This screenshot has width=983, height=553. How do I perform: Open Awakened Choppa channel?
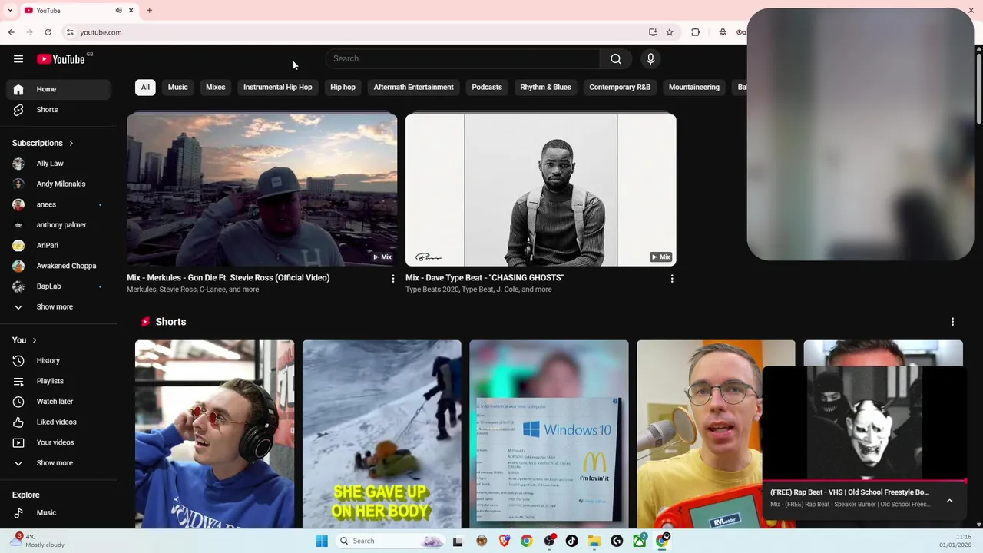click(59, 266)
